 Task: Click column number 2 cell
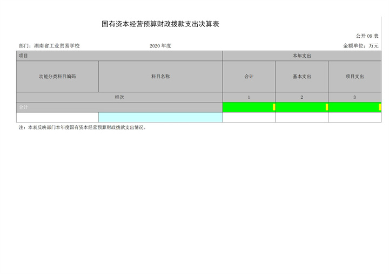301,98
